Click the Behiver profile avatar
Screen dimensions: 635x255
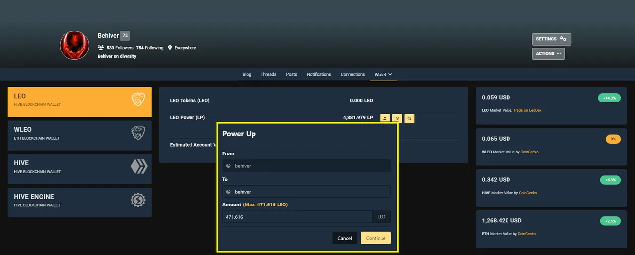pos(74,46)
